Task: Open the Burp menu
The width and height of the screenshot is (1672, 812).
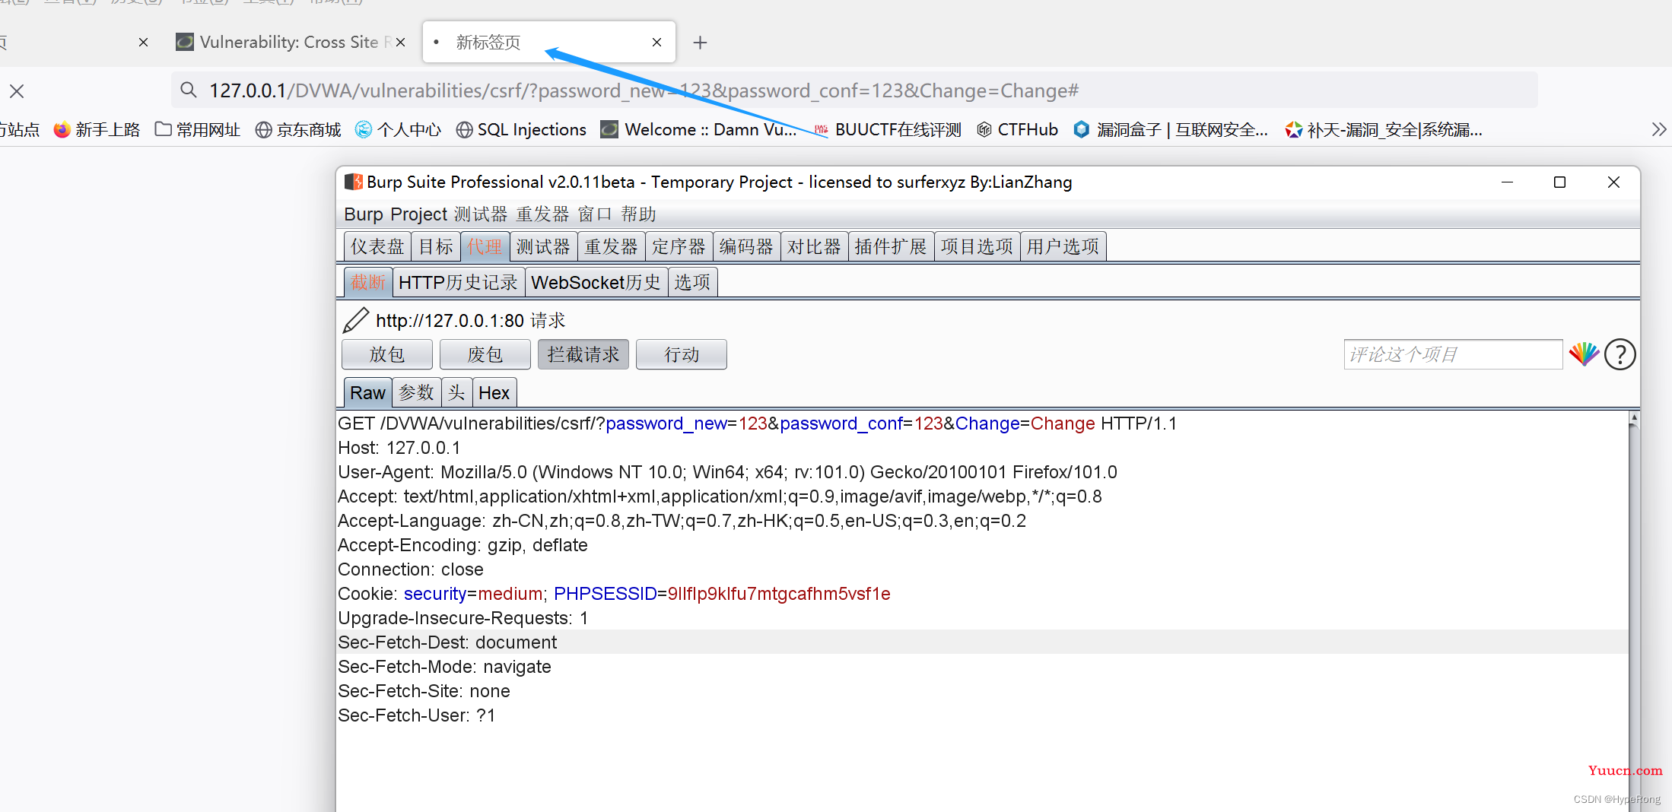Action: [364, 214]
